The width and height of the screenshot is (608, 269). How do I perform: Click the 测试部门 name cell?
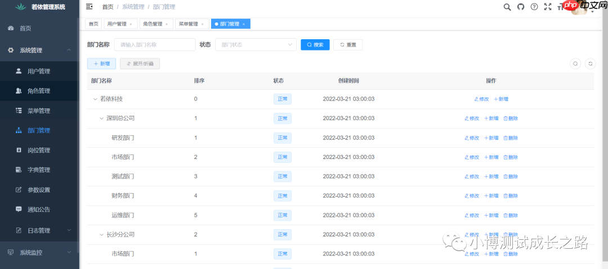(123, 176)
